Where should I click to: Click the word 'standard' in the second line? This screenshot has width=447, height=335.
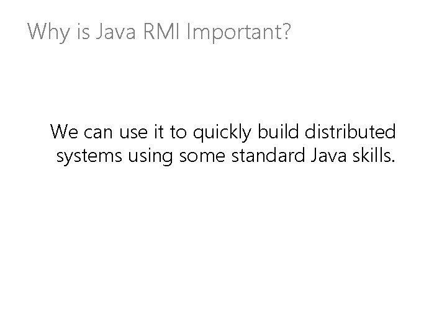[268, 155]
